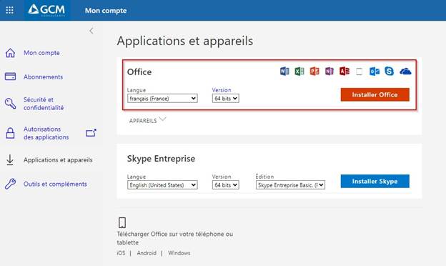This screenshot has width=446, height=266.
Task: Click the Installer Skype button
Action: [x=375, y=181]
